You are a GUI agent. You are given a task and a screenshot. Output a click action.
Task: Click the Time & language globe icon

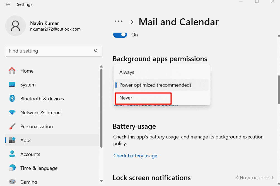tap(12, 168)
